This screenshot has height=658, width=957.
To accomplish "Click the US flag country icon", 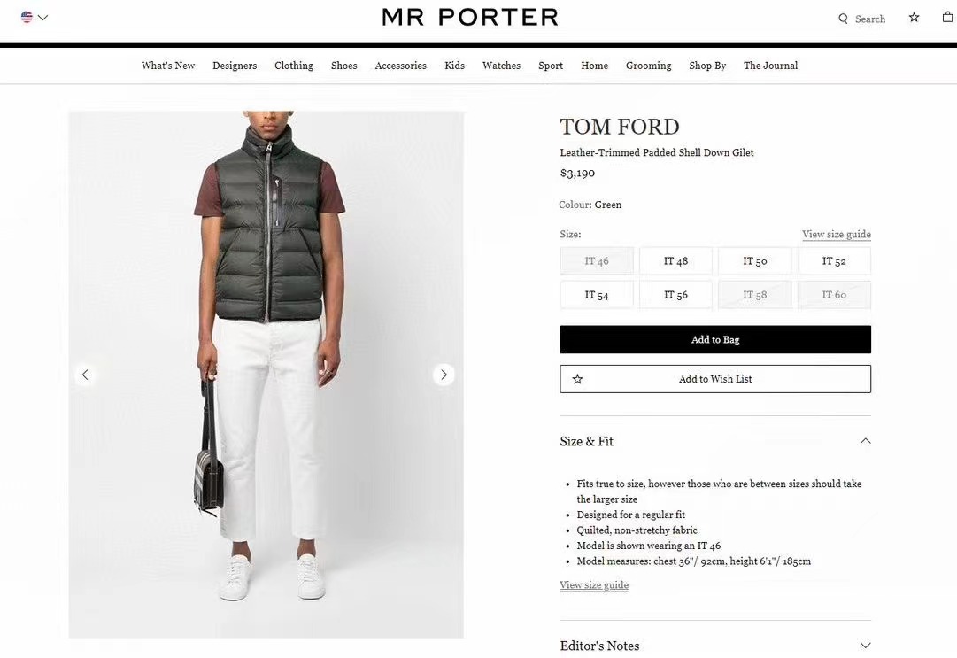I will tap(27, 17).
